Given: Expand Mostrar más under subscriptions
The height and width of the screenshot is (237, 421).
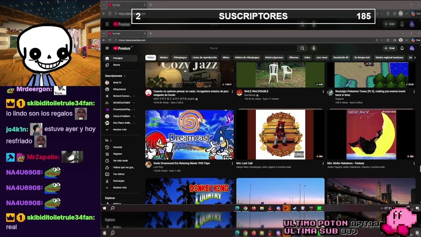Looking at the screenshot, I should point(120,129).
